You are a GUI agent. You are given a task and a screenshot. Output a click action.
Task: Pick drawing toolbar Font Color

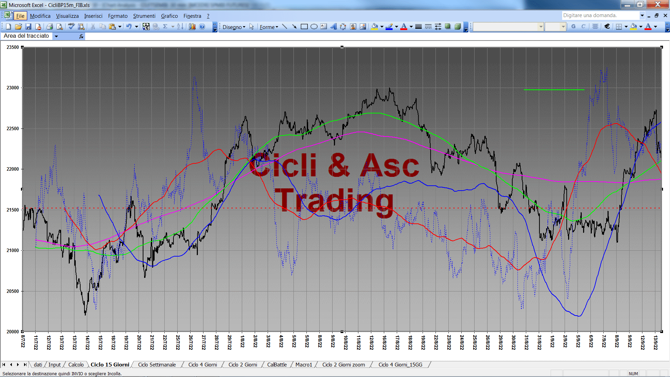coord(404,27)
